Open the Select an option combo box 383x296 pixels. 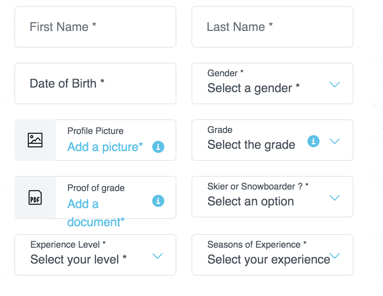pos(272,197)
